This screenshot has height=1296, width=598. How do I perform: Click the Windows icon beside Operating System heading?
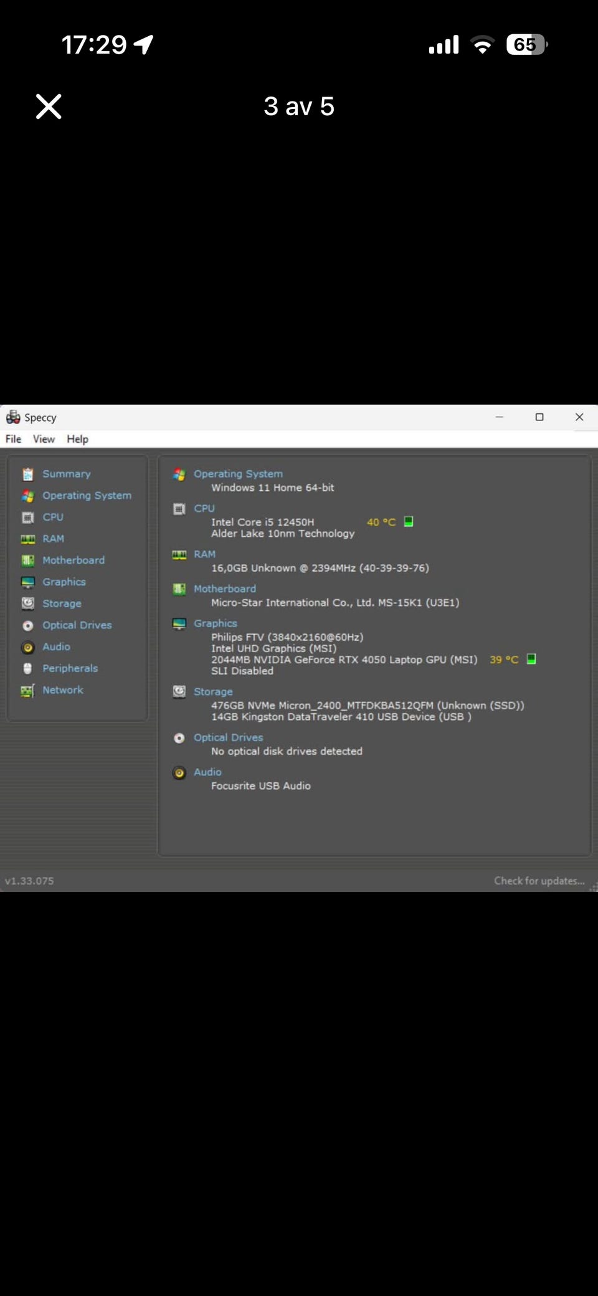click(179, 475)
